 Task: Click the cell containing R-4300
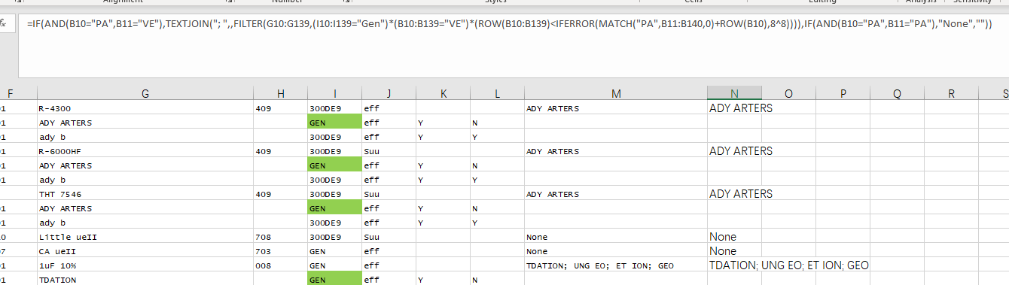coord(145,108)
